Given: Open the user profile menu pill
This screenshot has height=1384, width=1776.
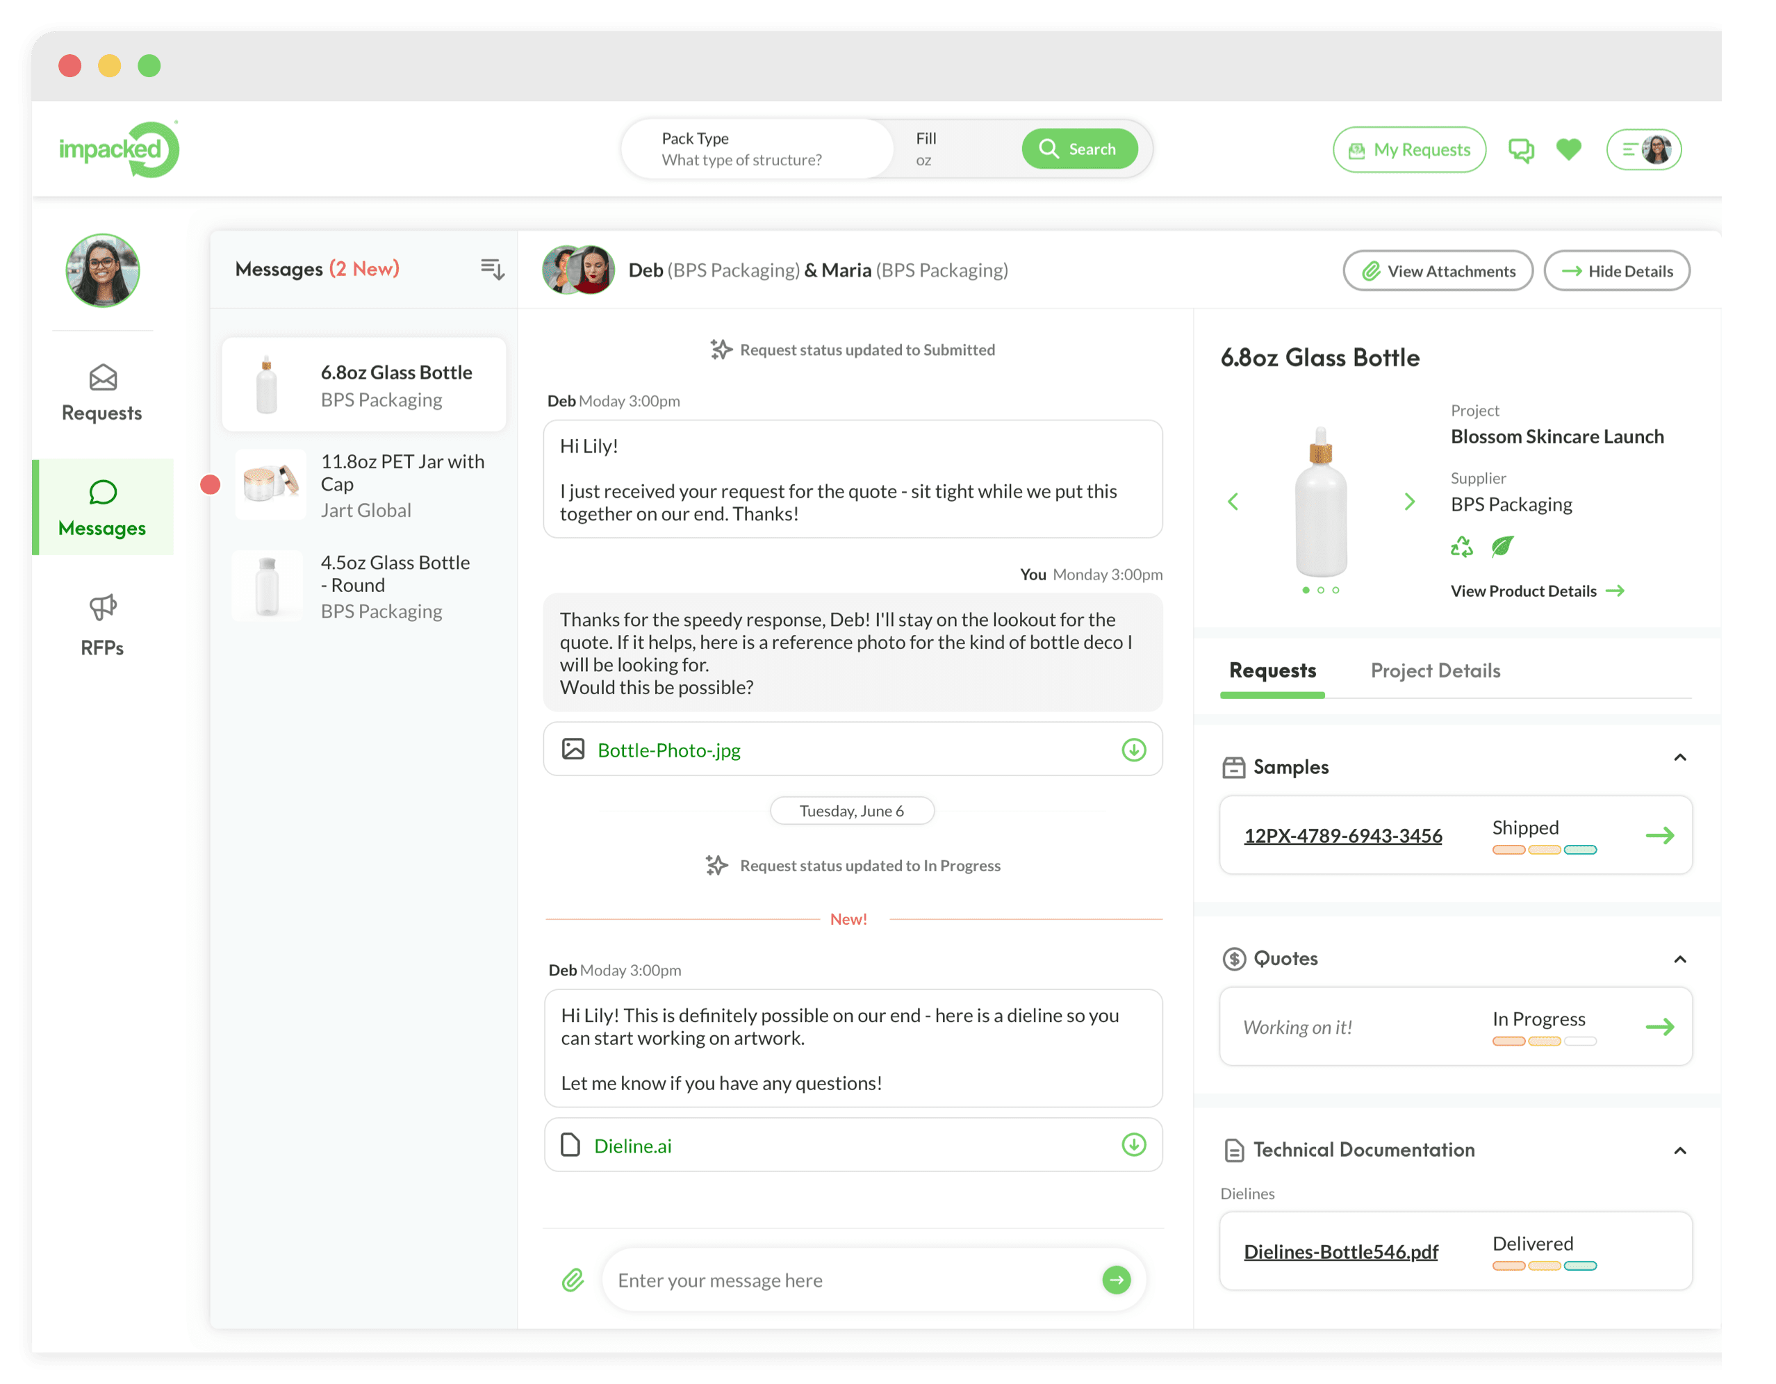Looking at the screenshot, I should pyautogui.click(x=1643, y=149).
